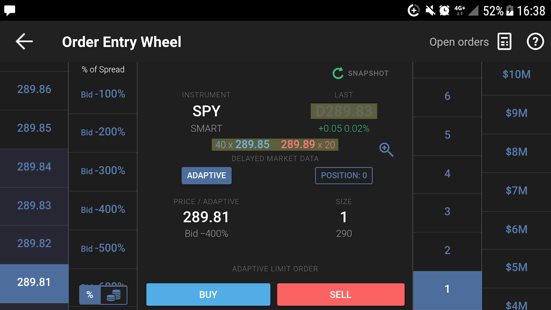Tap the +0.05 0.02% change value

[344, 129]
